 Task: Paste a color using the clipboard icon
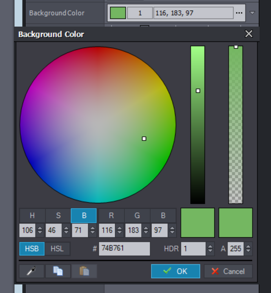(x=84, y=271)
